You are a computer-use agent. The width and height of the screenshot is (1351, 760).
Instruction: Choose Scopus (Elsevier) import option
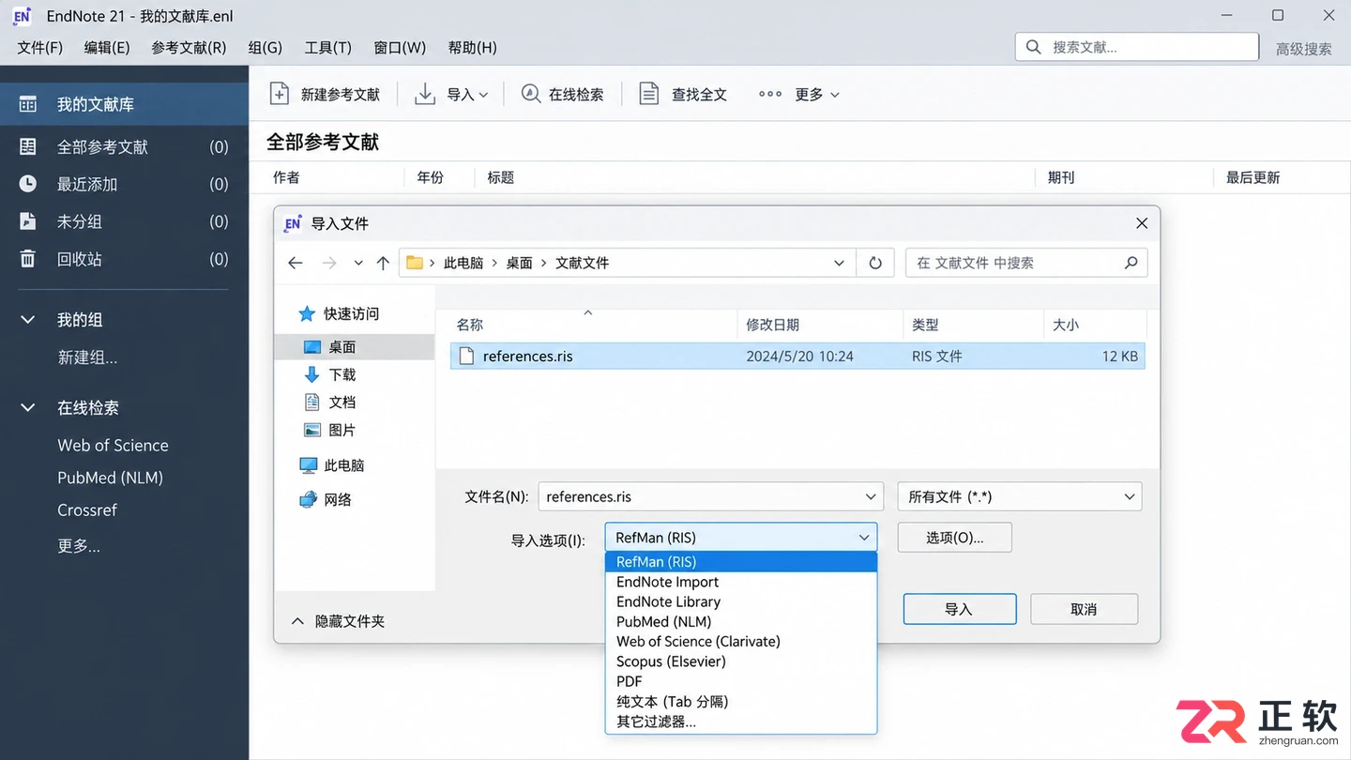(x=741, y=661)
